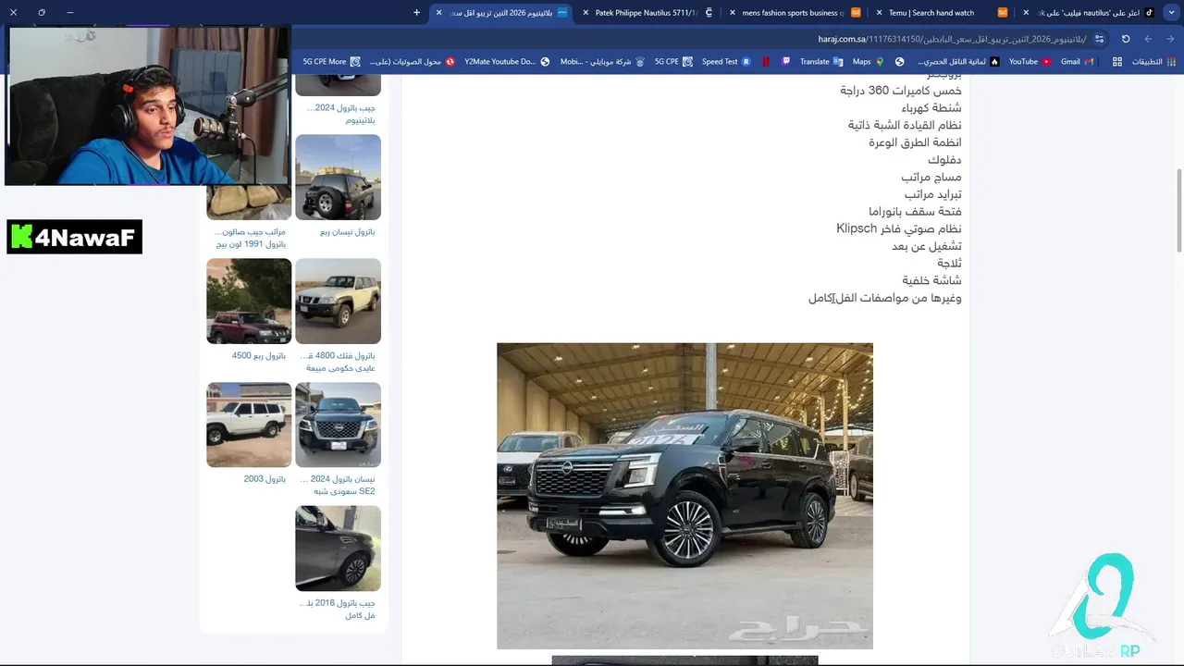Click the text فتحة سقف بانوراما
The width and height of the screenshot is (1184, 666).
[915, 211]
